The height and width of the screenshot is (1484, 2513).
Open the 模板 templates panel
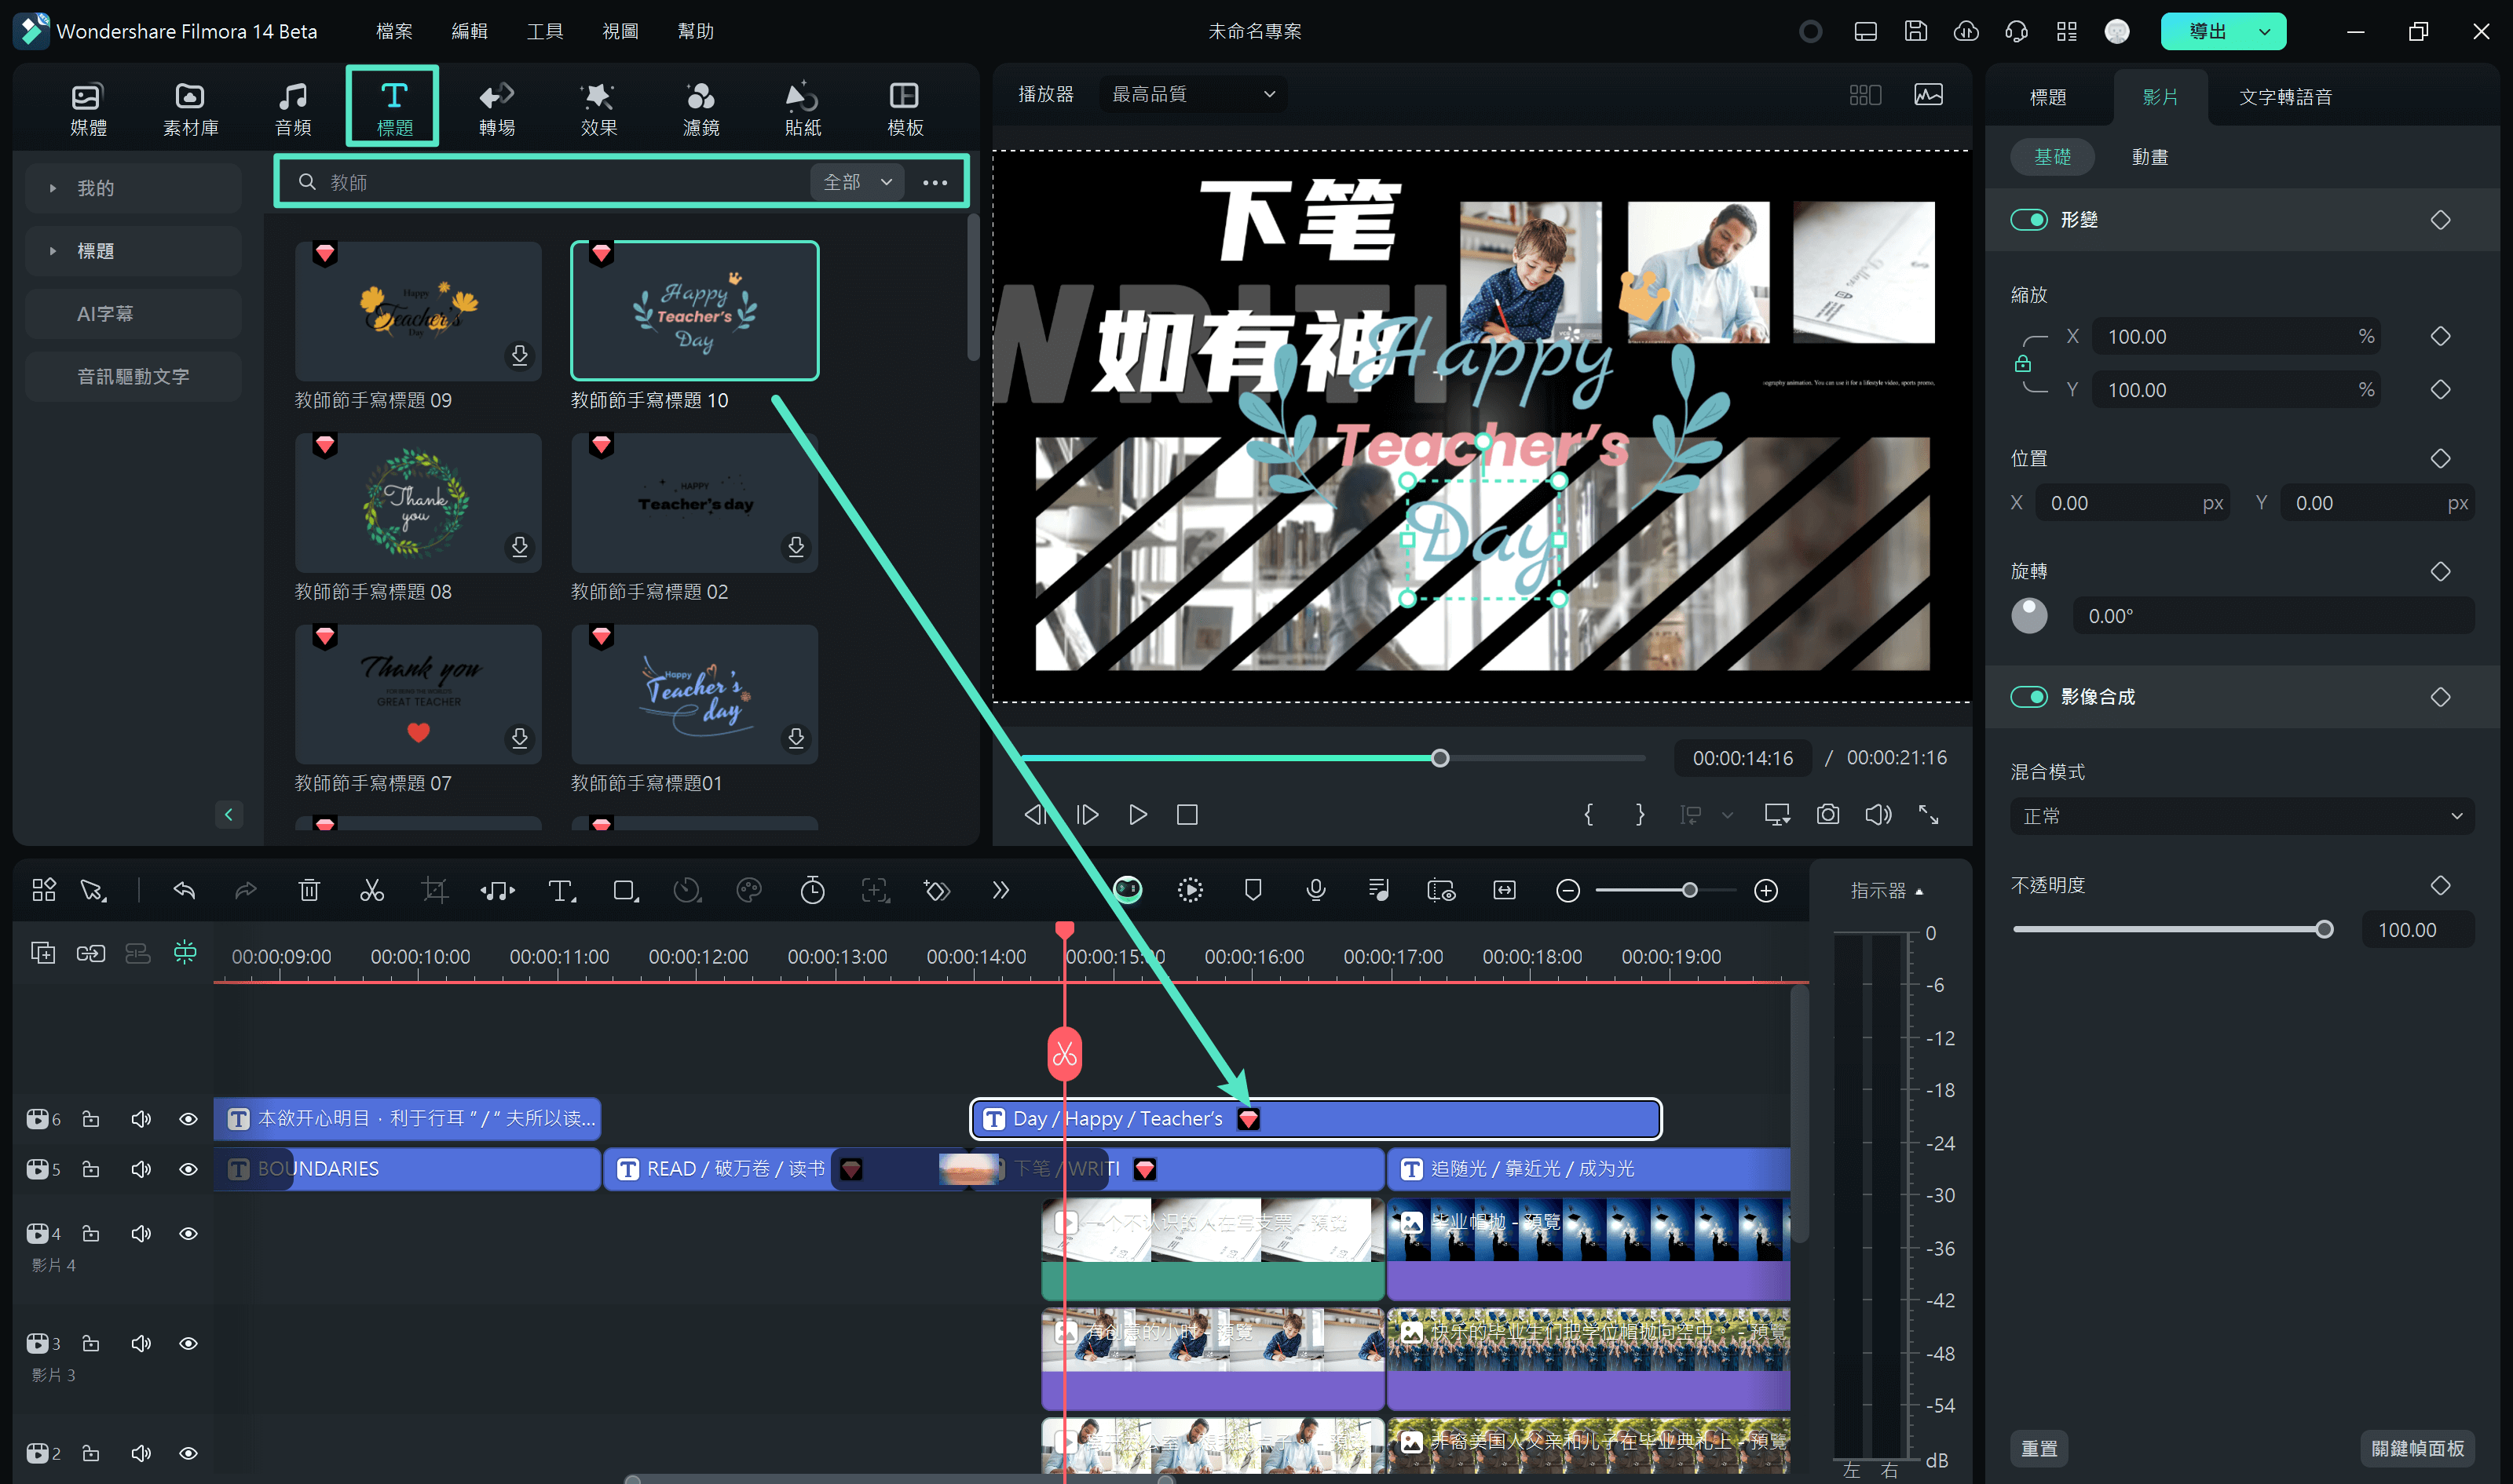pyautogui.click(x=905, y=108)
